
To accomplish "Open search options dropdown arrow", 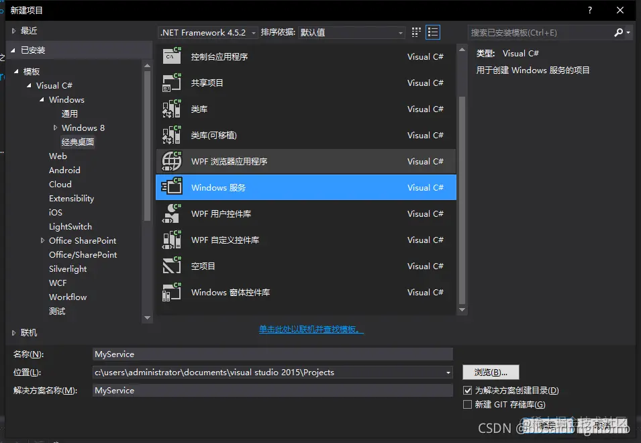I will coord(628,32).
